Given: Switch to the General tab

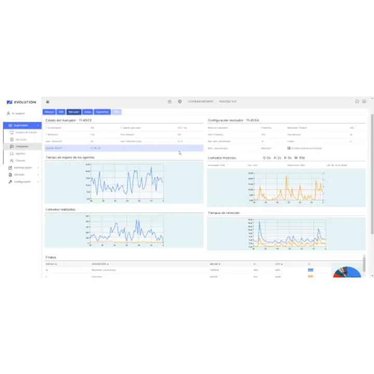Looking at the screenshot, I should 49,112.
